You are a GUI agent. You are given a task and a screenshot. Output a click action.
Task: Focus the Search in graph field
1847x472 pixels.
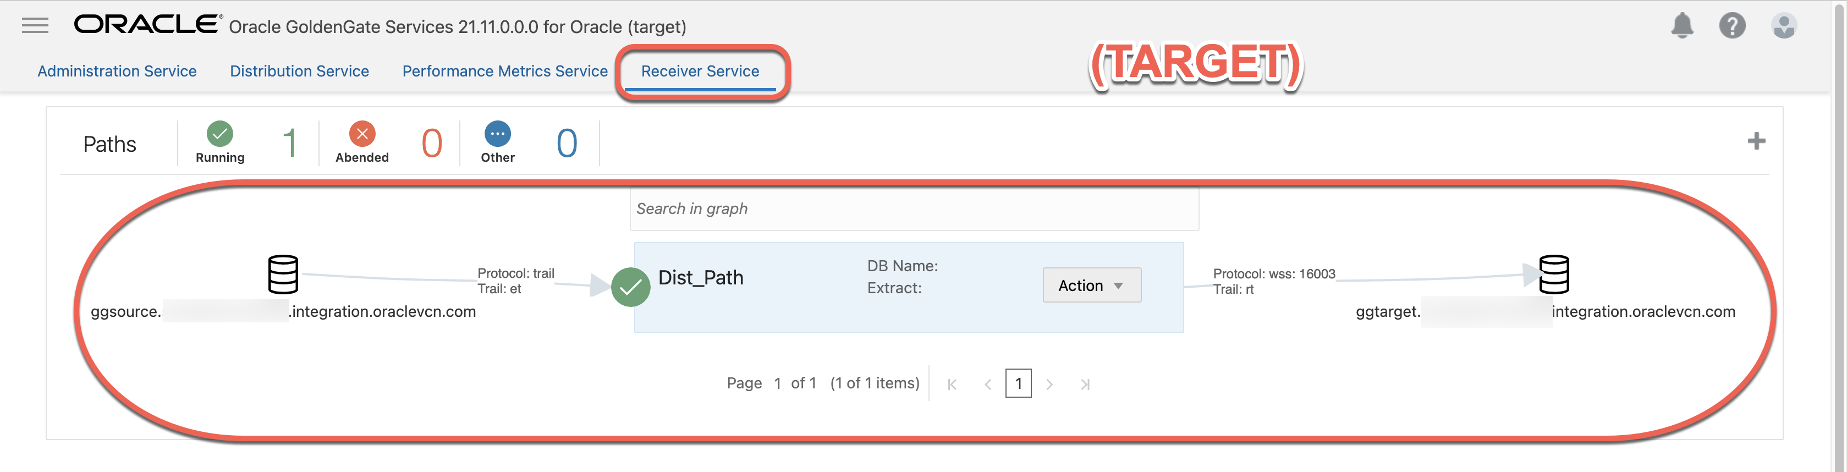click(x=914, y=208)
